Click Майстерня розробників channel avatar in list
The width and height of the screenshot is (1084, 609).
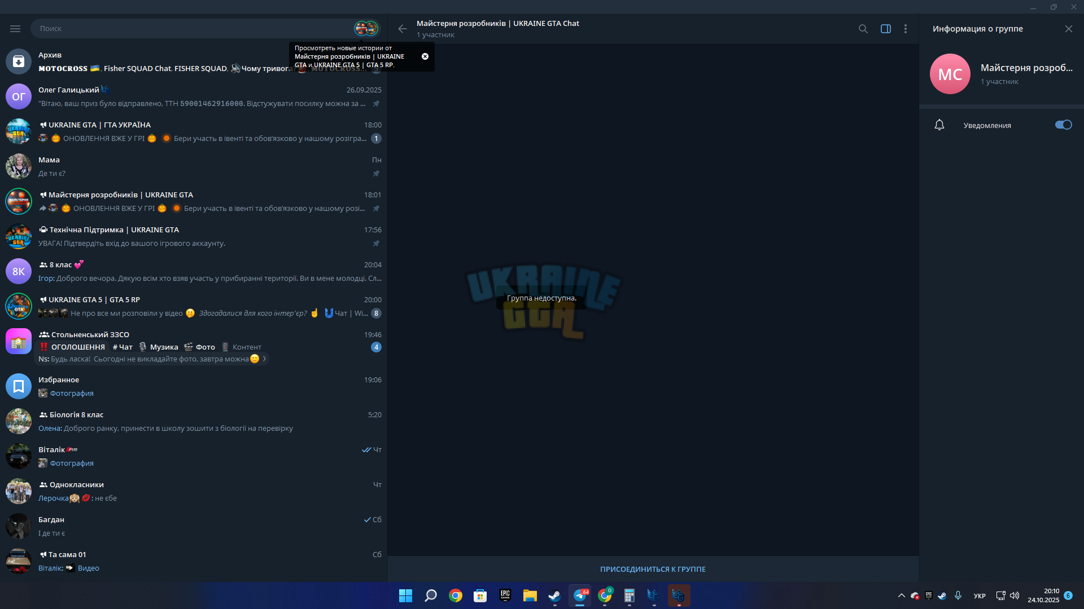click(x=19, y=201)
